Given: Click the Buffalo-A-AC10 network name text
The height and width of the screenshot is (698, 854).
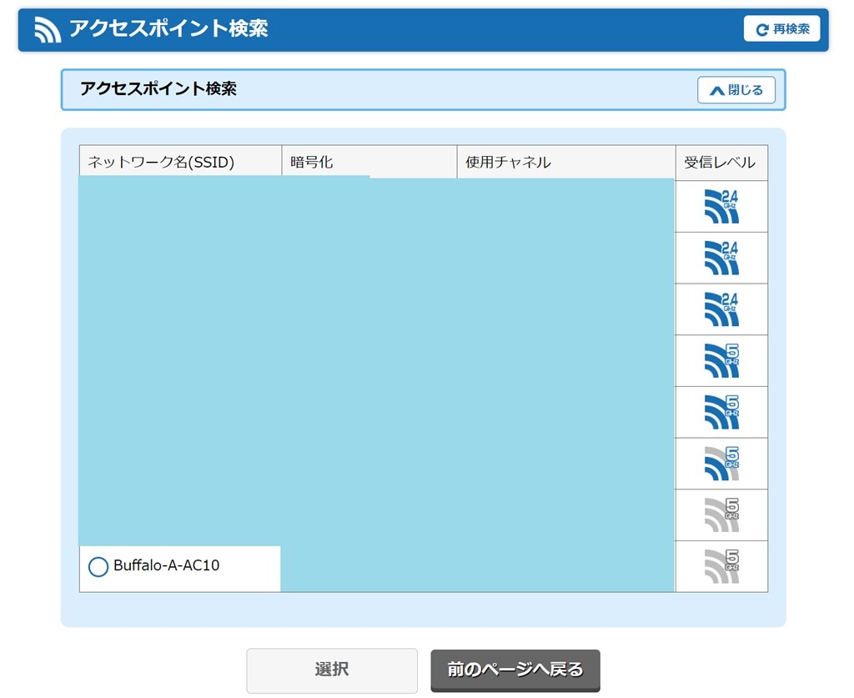Looking at the screenshot, I should coord(167,565).
